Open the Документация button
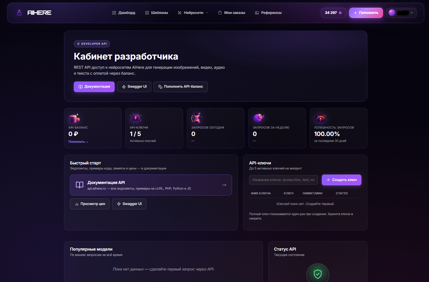Screen dimensions: 429x282 (x=94, y=87)
